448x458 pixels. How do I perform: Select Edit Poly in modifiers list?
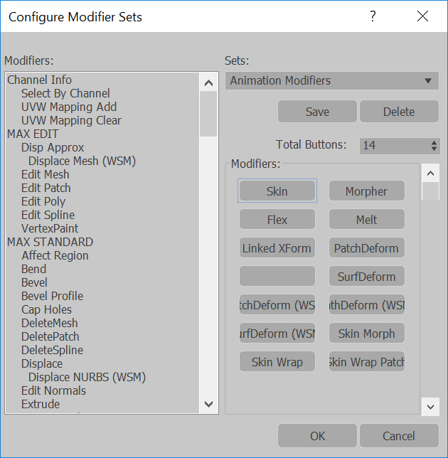[x=43, y=201]
